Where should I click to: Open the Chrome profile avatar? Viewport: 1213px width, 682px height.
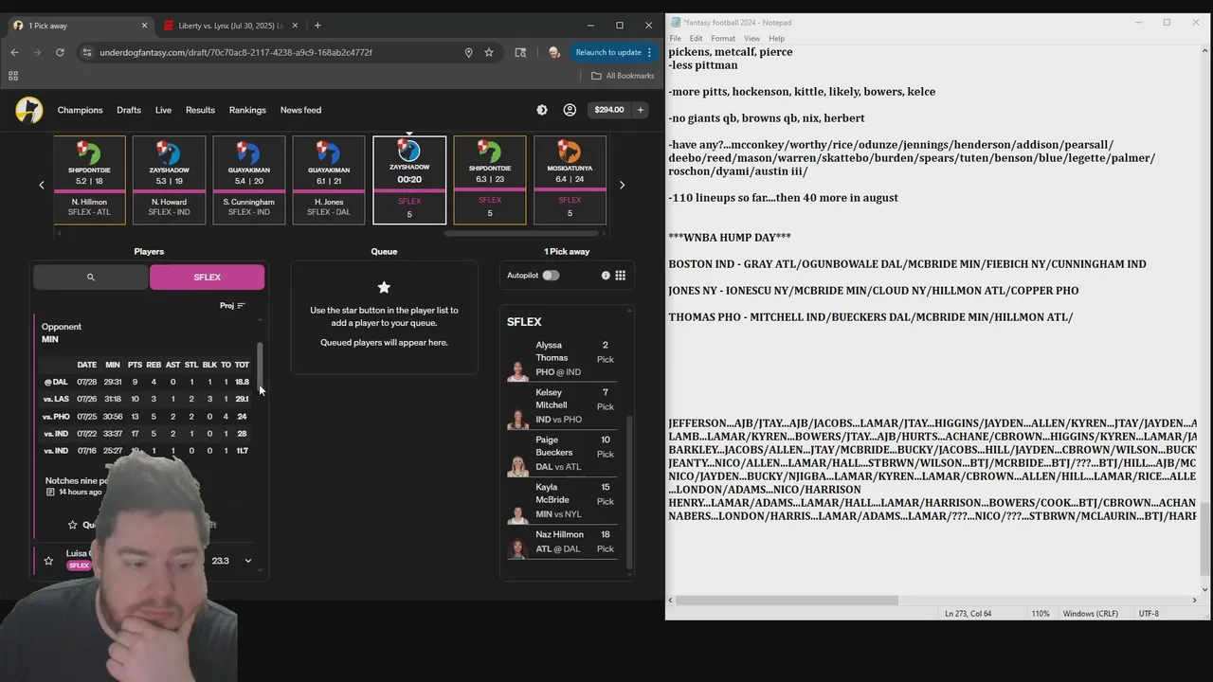coord(554,52)
